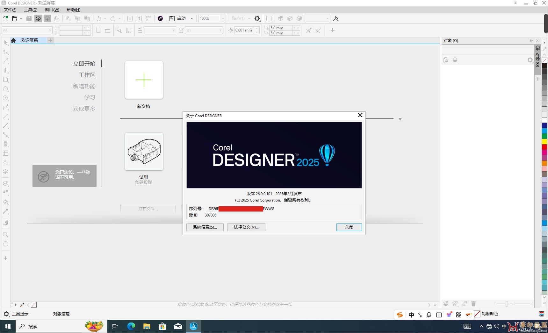The image size is (548, 333).
Task: Click the plus new-tab button
Action: click(x=50, y=40)
